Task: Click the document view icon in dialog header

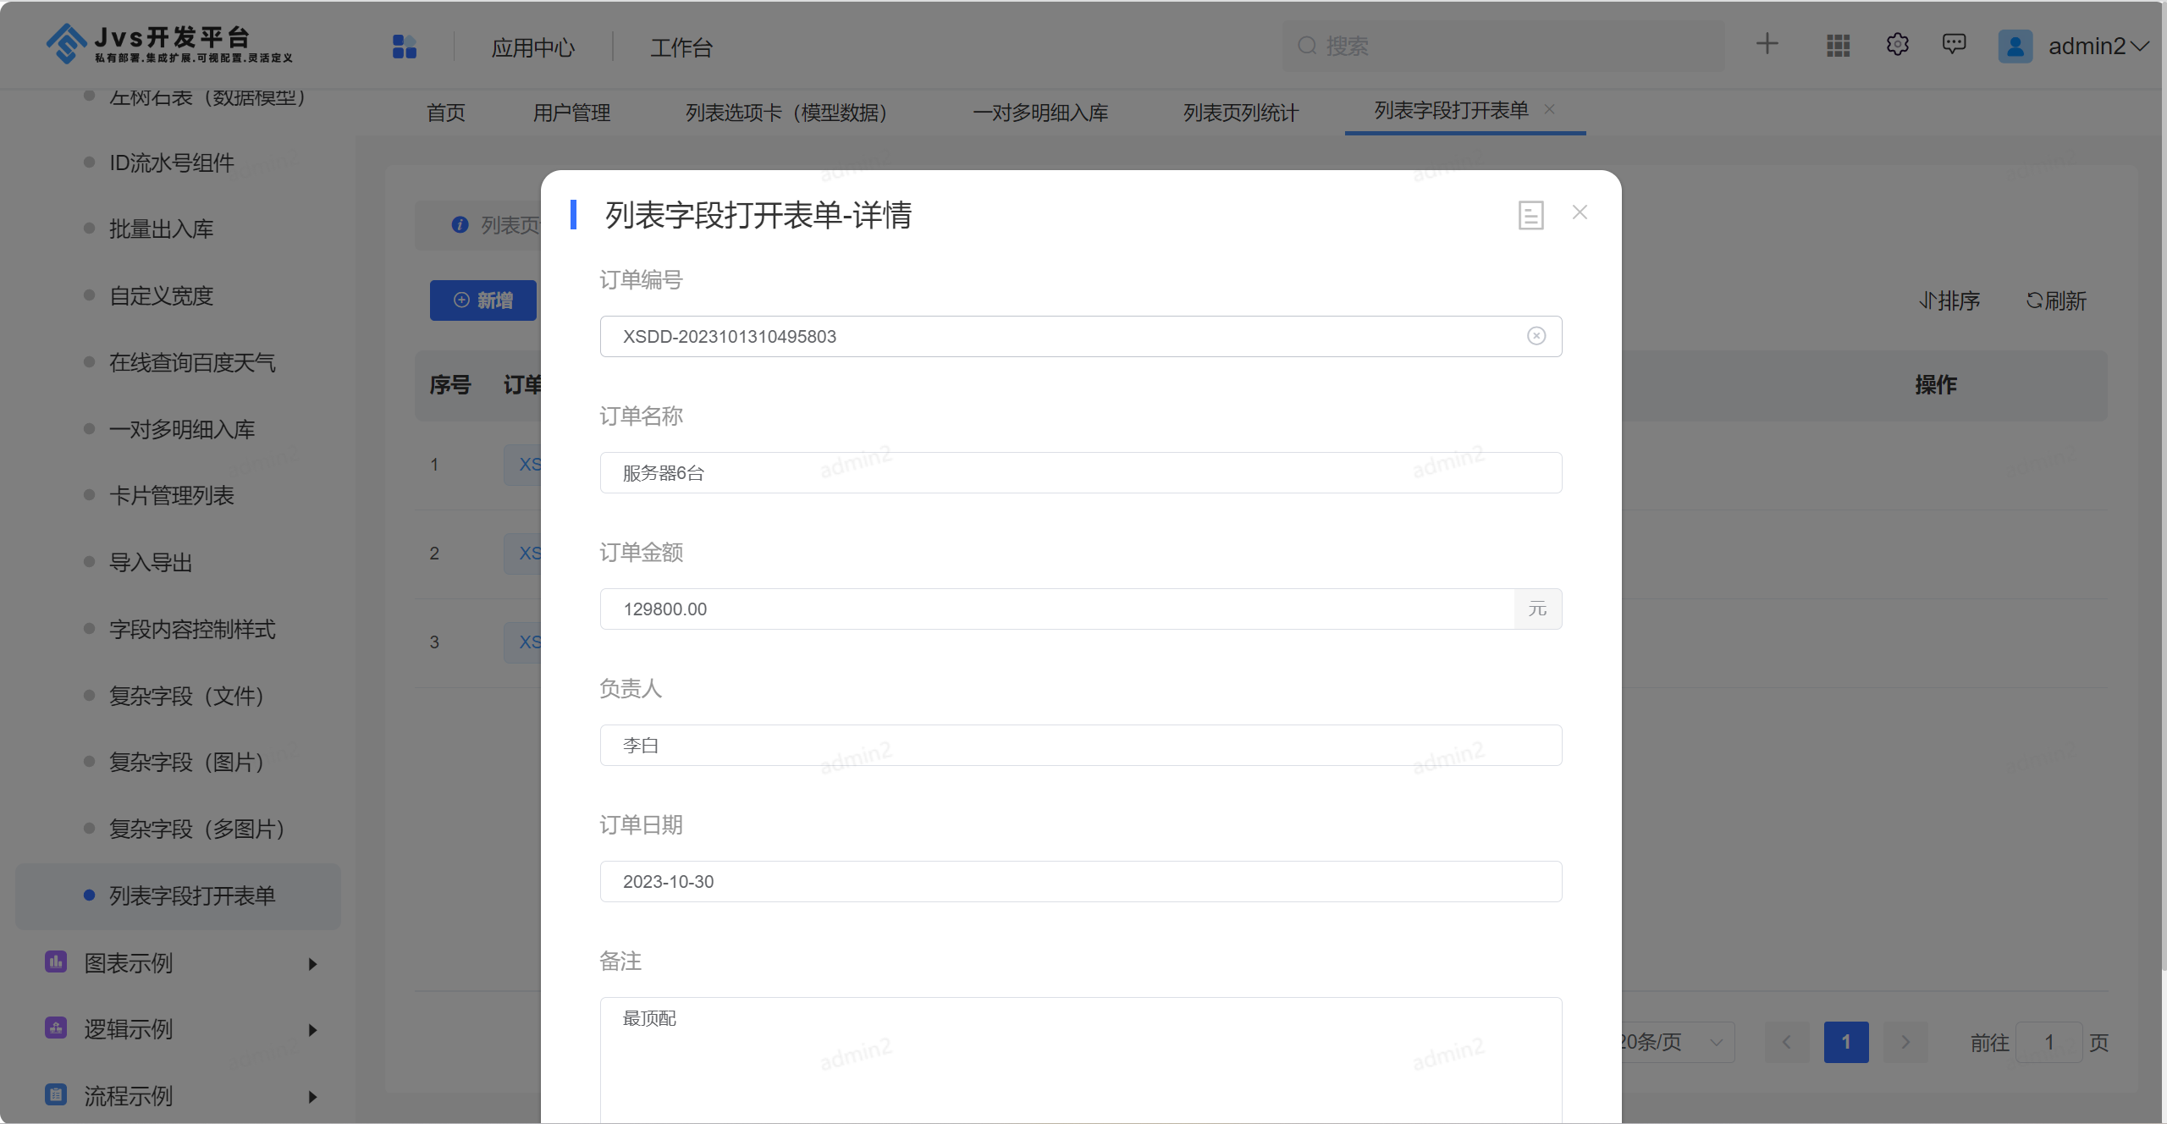Action: click(1530, 215)
